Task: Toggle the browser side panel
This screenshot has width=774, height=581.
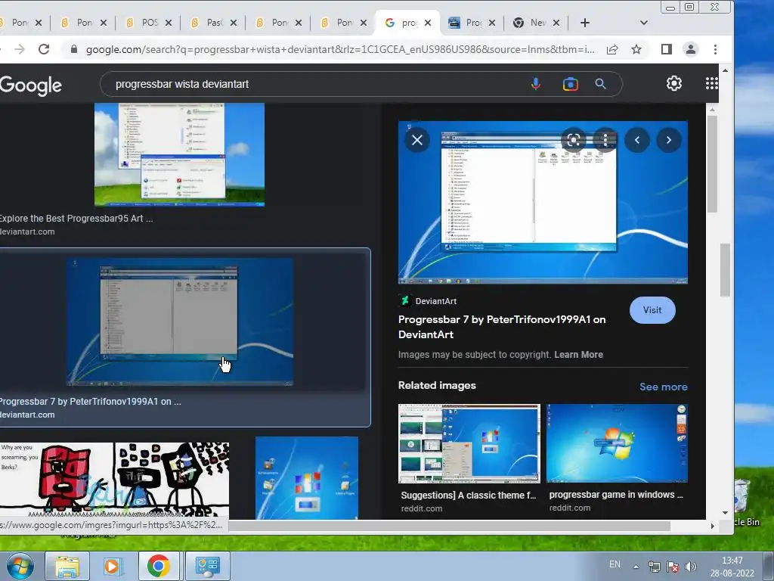Action: tap(667, 49)
